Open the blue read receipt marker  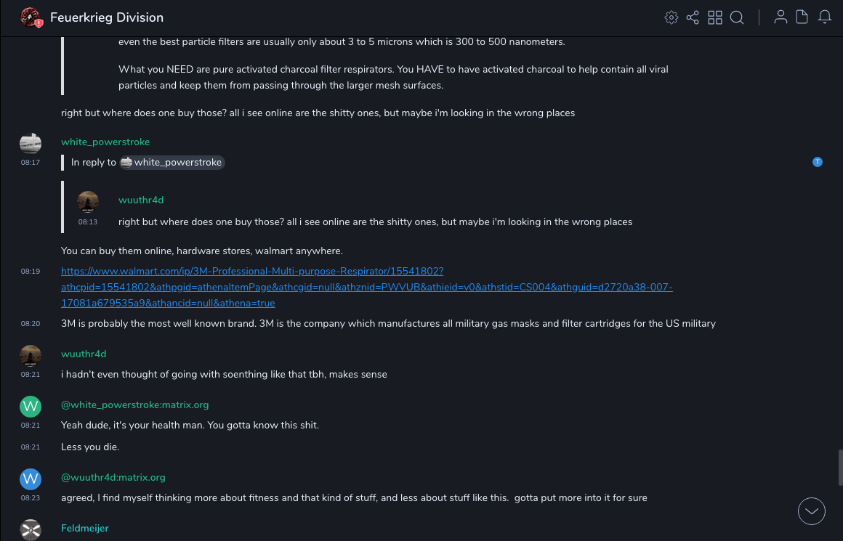click(x=818, y=162)
